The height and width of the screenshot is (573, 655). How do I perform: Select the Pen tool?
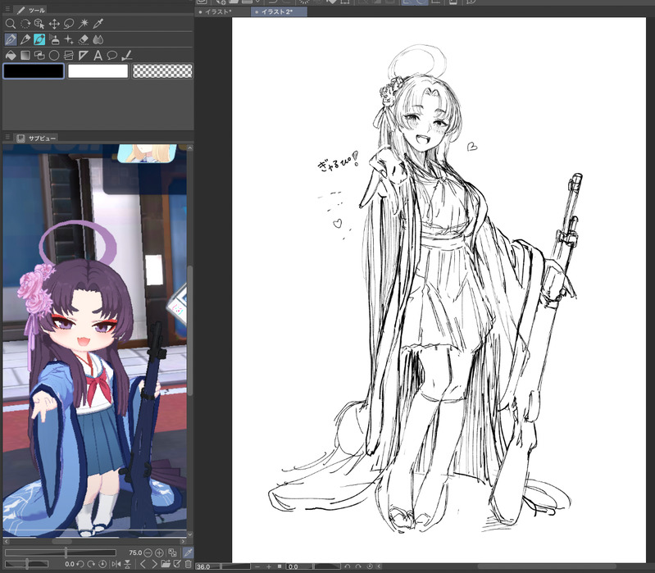(x=11, y=39)
